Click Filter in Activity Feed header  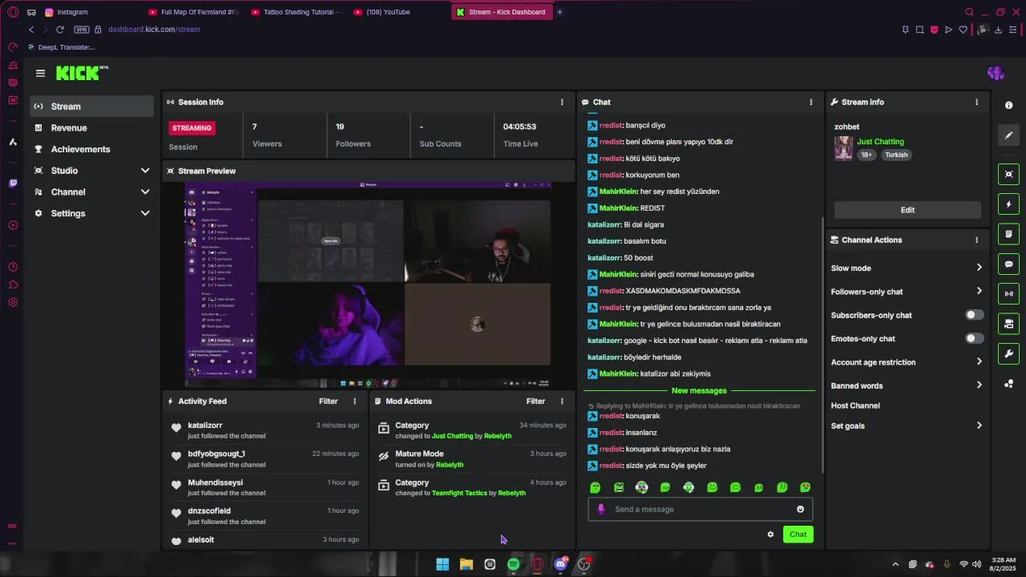click(x=329, y=401)
